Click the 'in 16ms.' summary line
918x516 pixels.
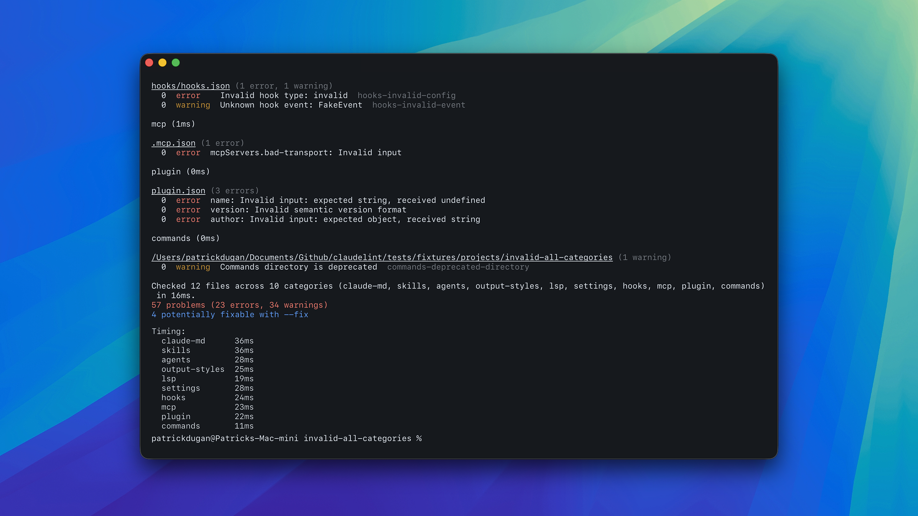click(176, 296)
